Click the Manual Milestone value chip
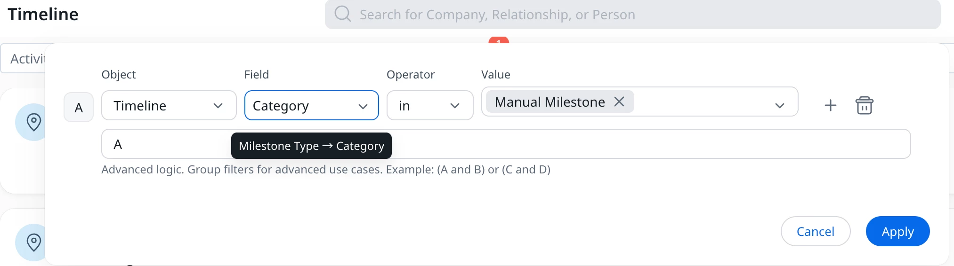 549,102
